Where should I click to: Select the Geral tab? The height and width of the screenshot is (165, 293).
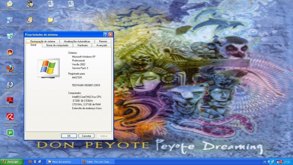[x=33, y=45]
